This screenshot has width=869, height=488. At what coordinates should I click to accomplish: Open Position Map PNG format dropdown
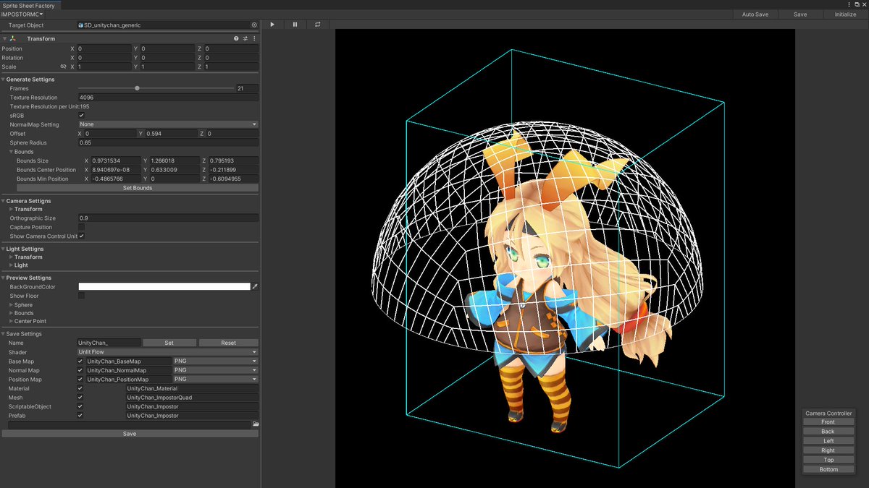tap(215, 379)
